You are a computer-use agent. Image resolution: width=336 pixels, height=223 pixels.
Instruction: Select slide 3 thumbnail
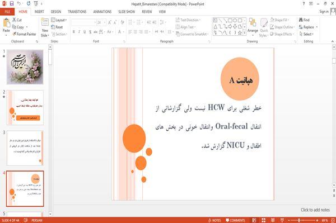click(25, 148)
